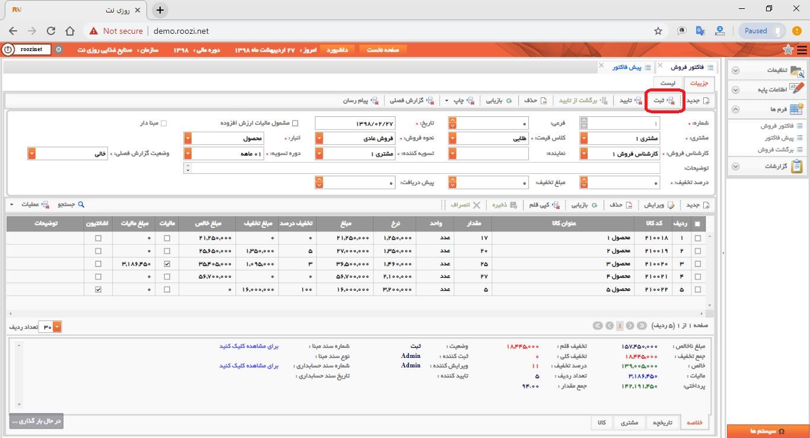Uncheck the اشانتیون checkbox on the محصول ۵ row
The image size is (810, 438).
98,290
